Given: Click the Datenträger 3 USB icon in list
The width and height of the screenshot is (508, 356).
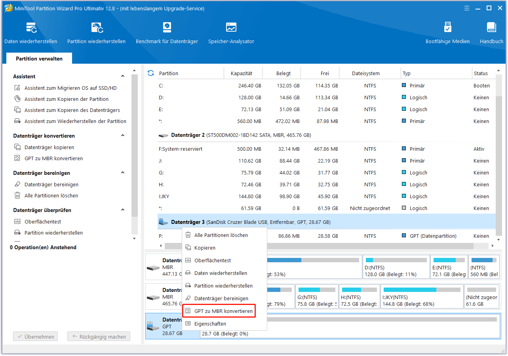Looking at the screenshot, I should [x=163, y=222].
